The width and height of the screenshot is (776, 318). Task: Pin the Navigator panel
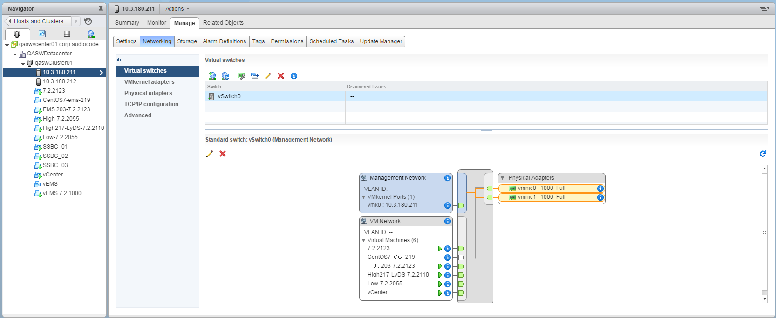pyautogui.click(x=101, y=9)
